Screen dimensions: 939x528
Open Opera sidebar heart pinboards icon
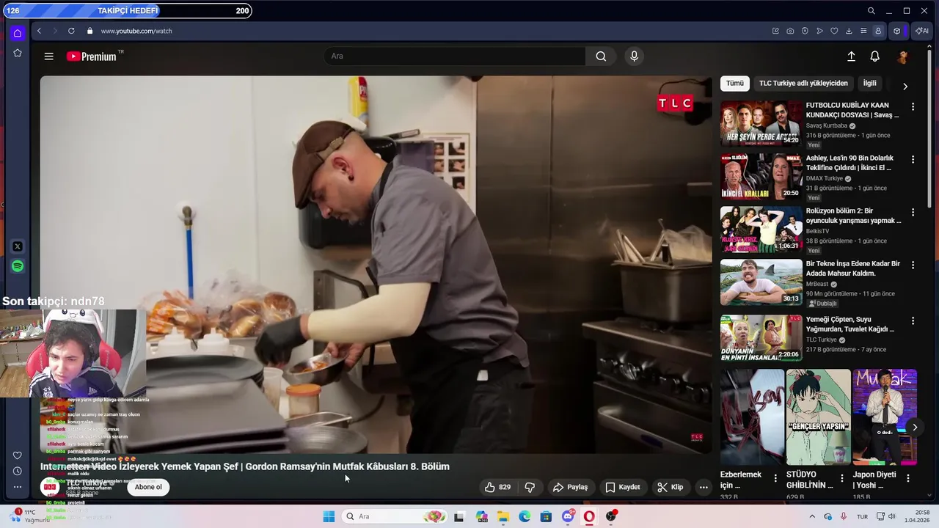18,455
